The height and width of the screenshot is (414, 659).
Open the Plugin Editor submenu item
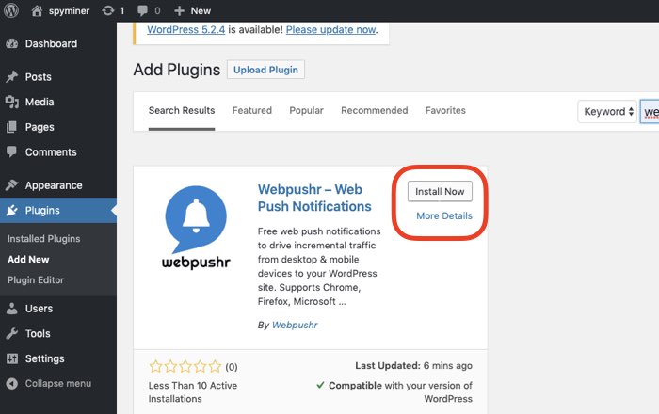point(36,280)
